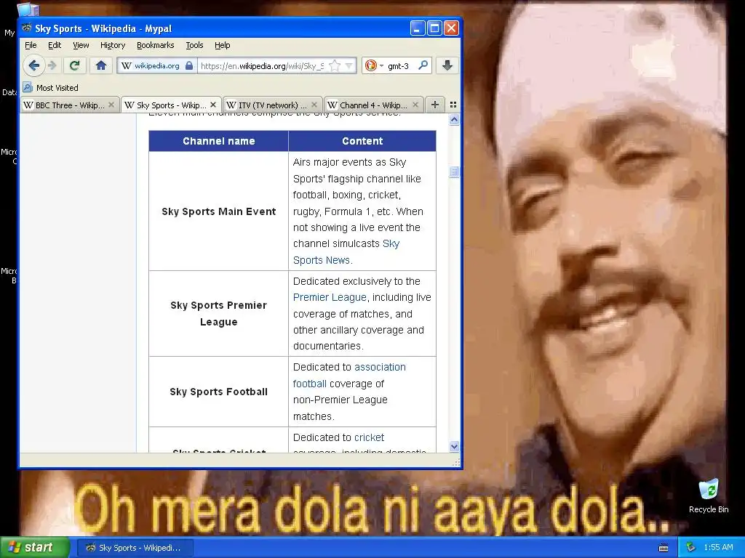The width and height of the screenshot is (745, 558).
Task: Click the Content column header
Action: [362, 141]
